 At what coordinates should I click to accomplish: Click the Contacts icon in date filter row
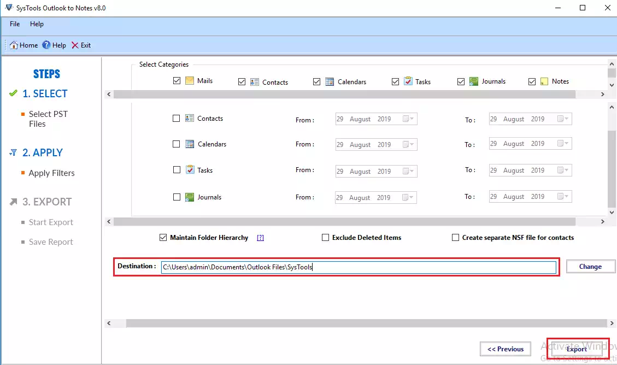coord(190,118)
